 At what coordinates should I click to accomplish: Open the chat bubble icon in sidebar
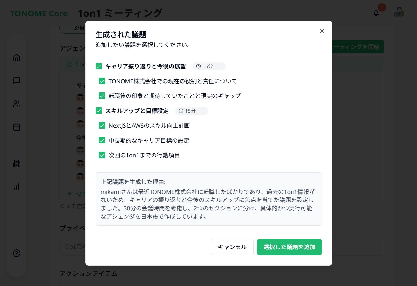point(16,81)
